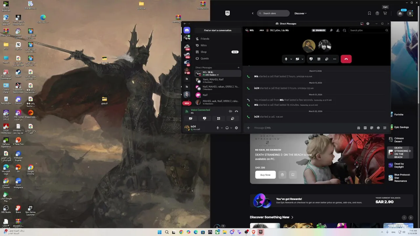Viewport: 420px width, 236px height.
Task: Open activities in the voice panel
Action: click(219, 119)
